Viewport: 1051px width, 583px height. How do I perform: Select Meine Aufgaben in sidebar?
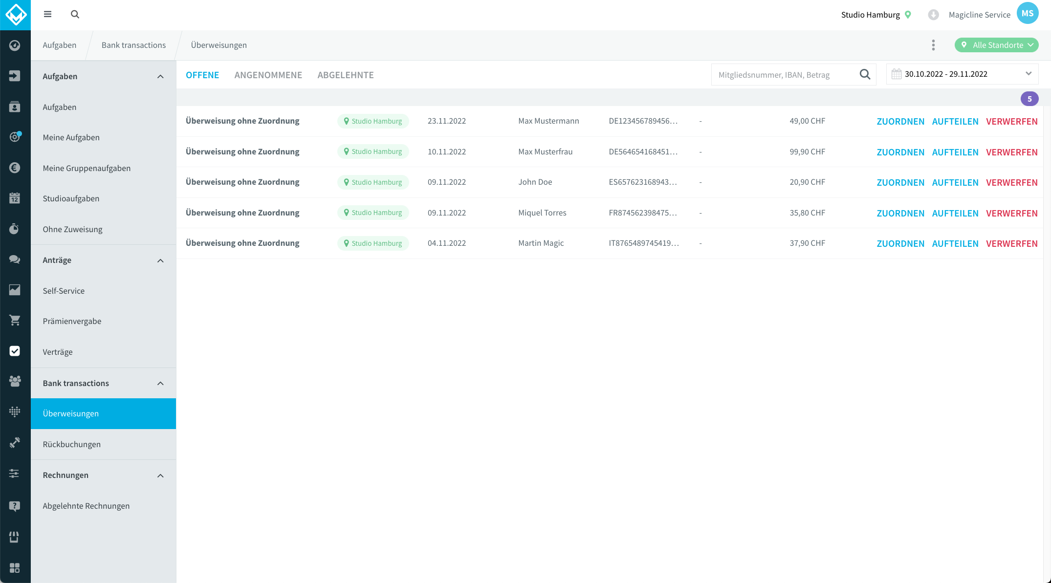pos(103,137)
